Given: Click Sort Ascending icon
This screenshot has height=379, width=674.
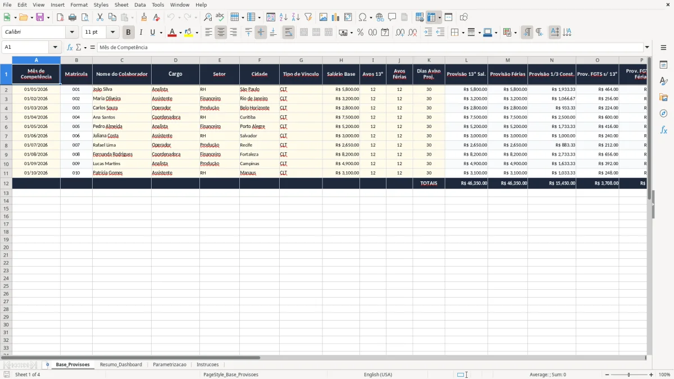Looking at the screenshot, I should pos(284,17).
